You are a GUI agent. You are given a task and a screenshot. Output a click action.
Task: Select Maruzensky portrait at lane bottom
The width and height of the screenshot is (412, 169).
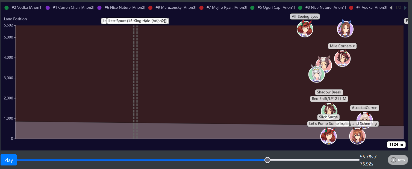point(357,136)
